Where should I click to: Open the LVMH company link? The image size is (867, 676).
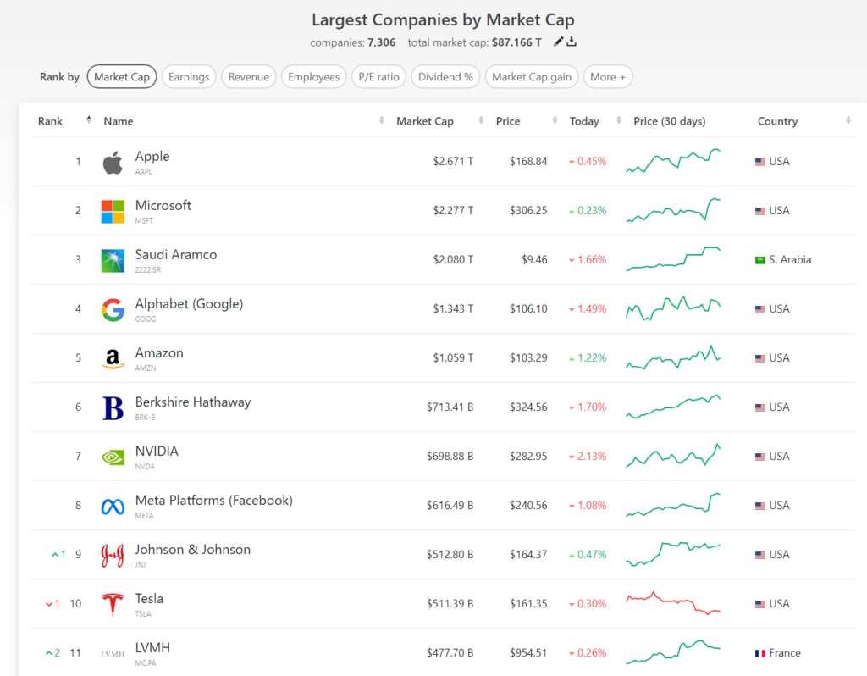point(152,648)
